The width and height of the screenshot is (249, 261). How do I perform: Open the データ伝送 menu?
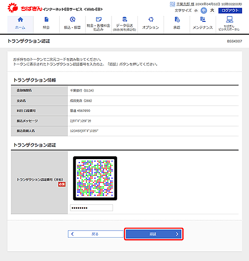point(124,24)
